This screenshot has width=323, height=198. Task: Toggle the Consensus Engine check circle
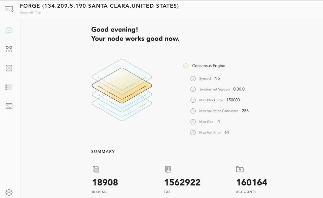click(186, 66)
